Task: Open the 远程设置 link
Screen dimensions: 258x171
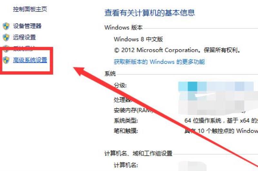Action: coord(25,37)
